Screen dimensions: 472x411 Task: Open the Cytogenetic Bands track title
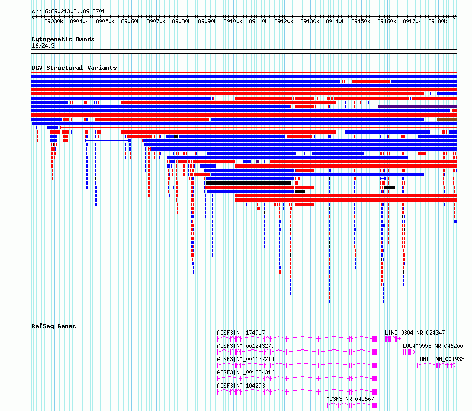click(63, 39)
